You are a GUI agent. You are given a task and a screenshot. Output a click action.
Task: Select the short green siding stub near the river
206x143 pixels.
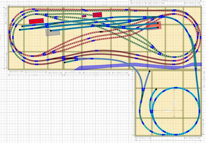tap(70, 61)
